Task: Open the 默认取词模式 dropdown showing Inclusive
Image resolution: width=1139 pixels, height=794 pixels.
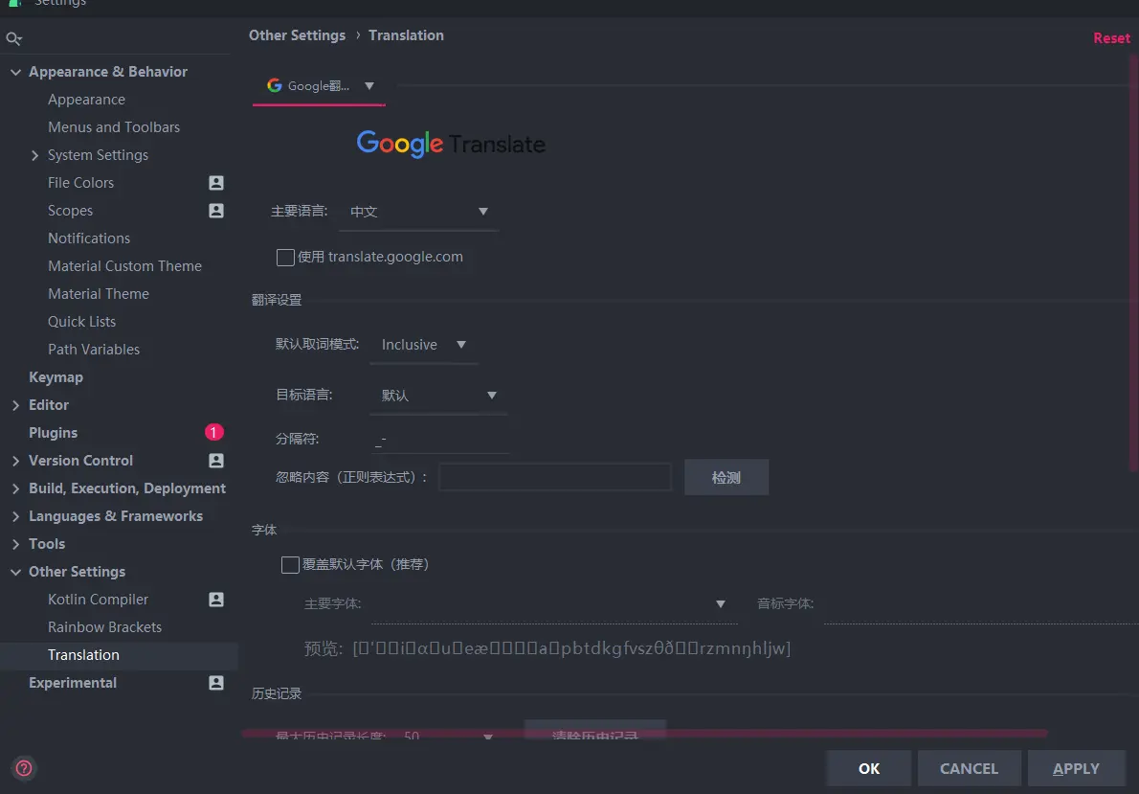Action: (424, 345)
